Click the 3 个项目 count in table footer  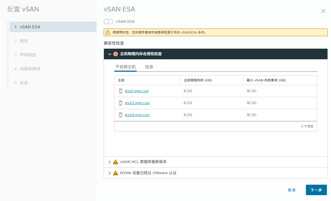[x=307, y=126]
